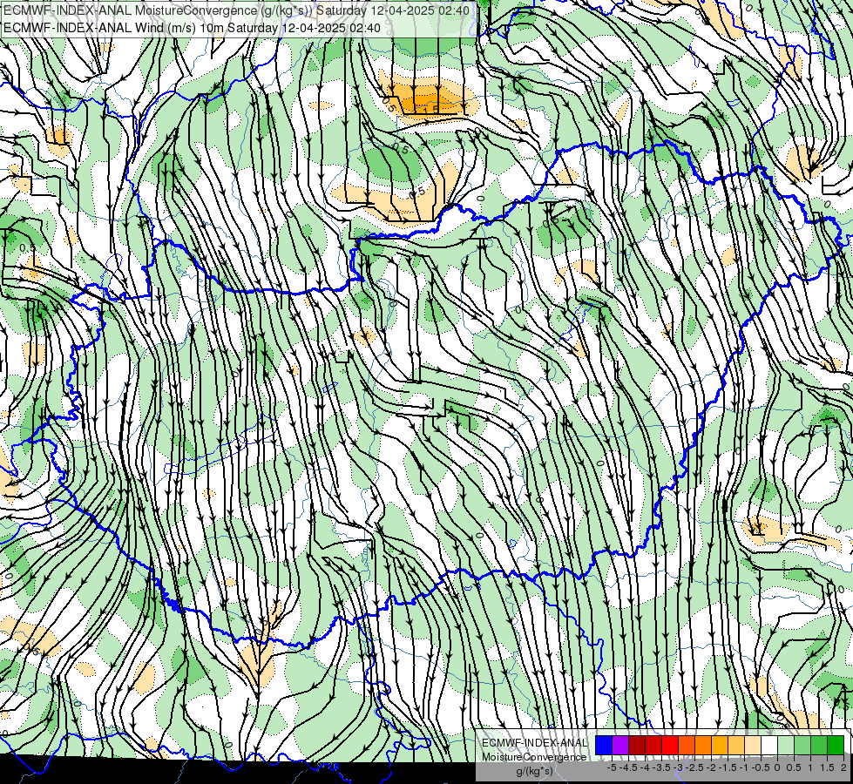The image size is (853, 784).
Task: Click the 2 legend tick value
Action: pyautogui.click(x=843, y=767)
